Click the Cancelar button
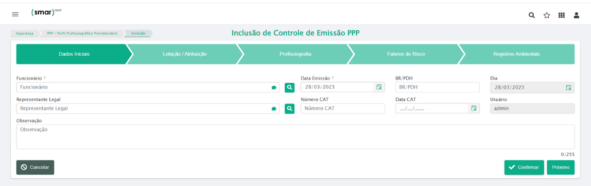Screen dimensions: 591x186 coord(35,167)
